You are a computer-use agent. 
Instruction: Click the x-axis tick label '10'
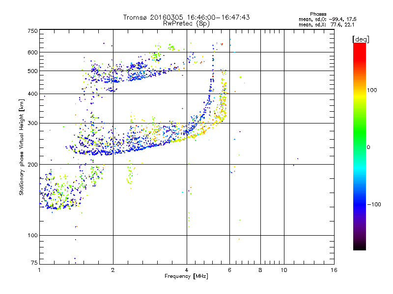pos(284,270)
